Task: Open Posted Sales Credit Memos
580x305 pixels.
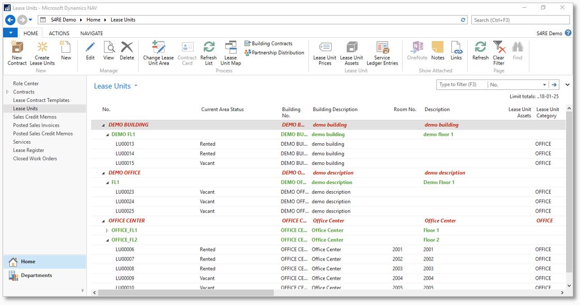Action: 43,133
